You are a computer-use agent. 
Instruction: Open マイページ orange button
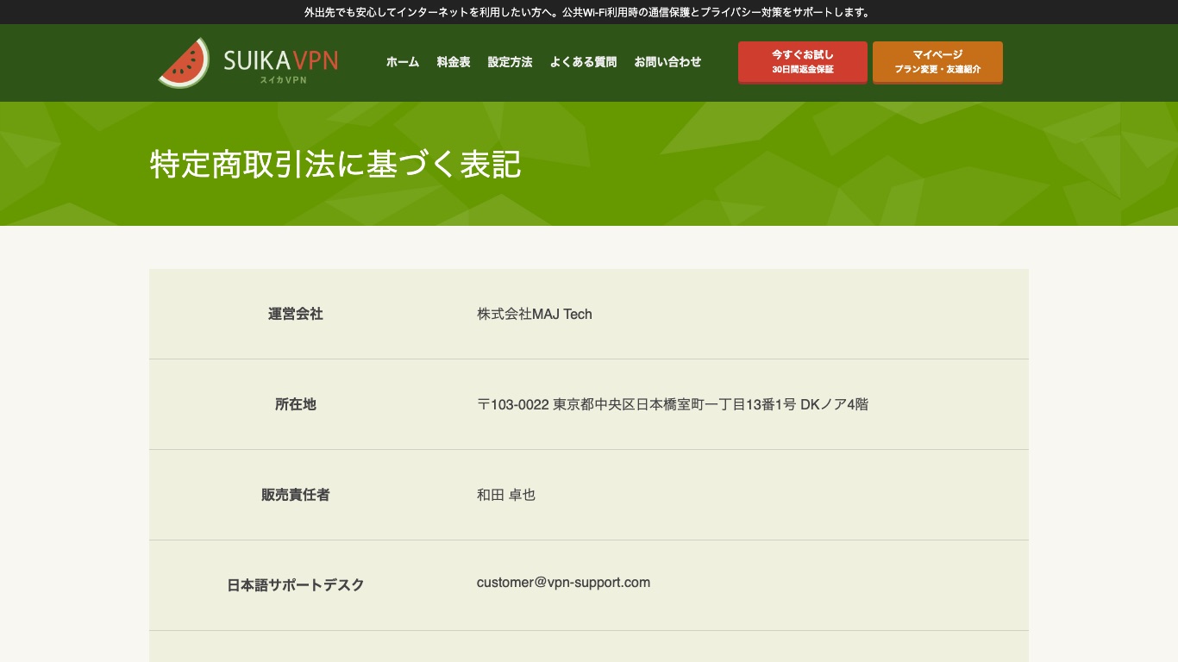[937, 62]
